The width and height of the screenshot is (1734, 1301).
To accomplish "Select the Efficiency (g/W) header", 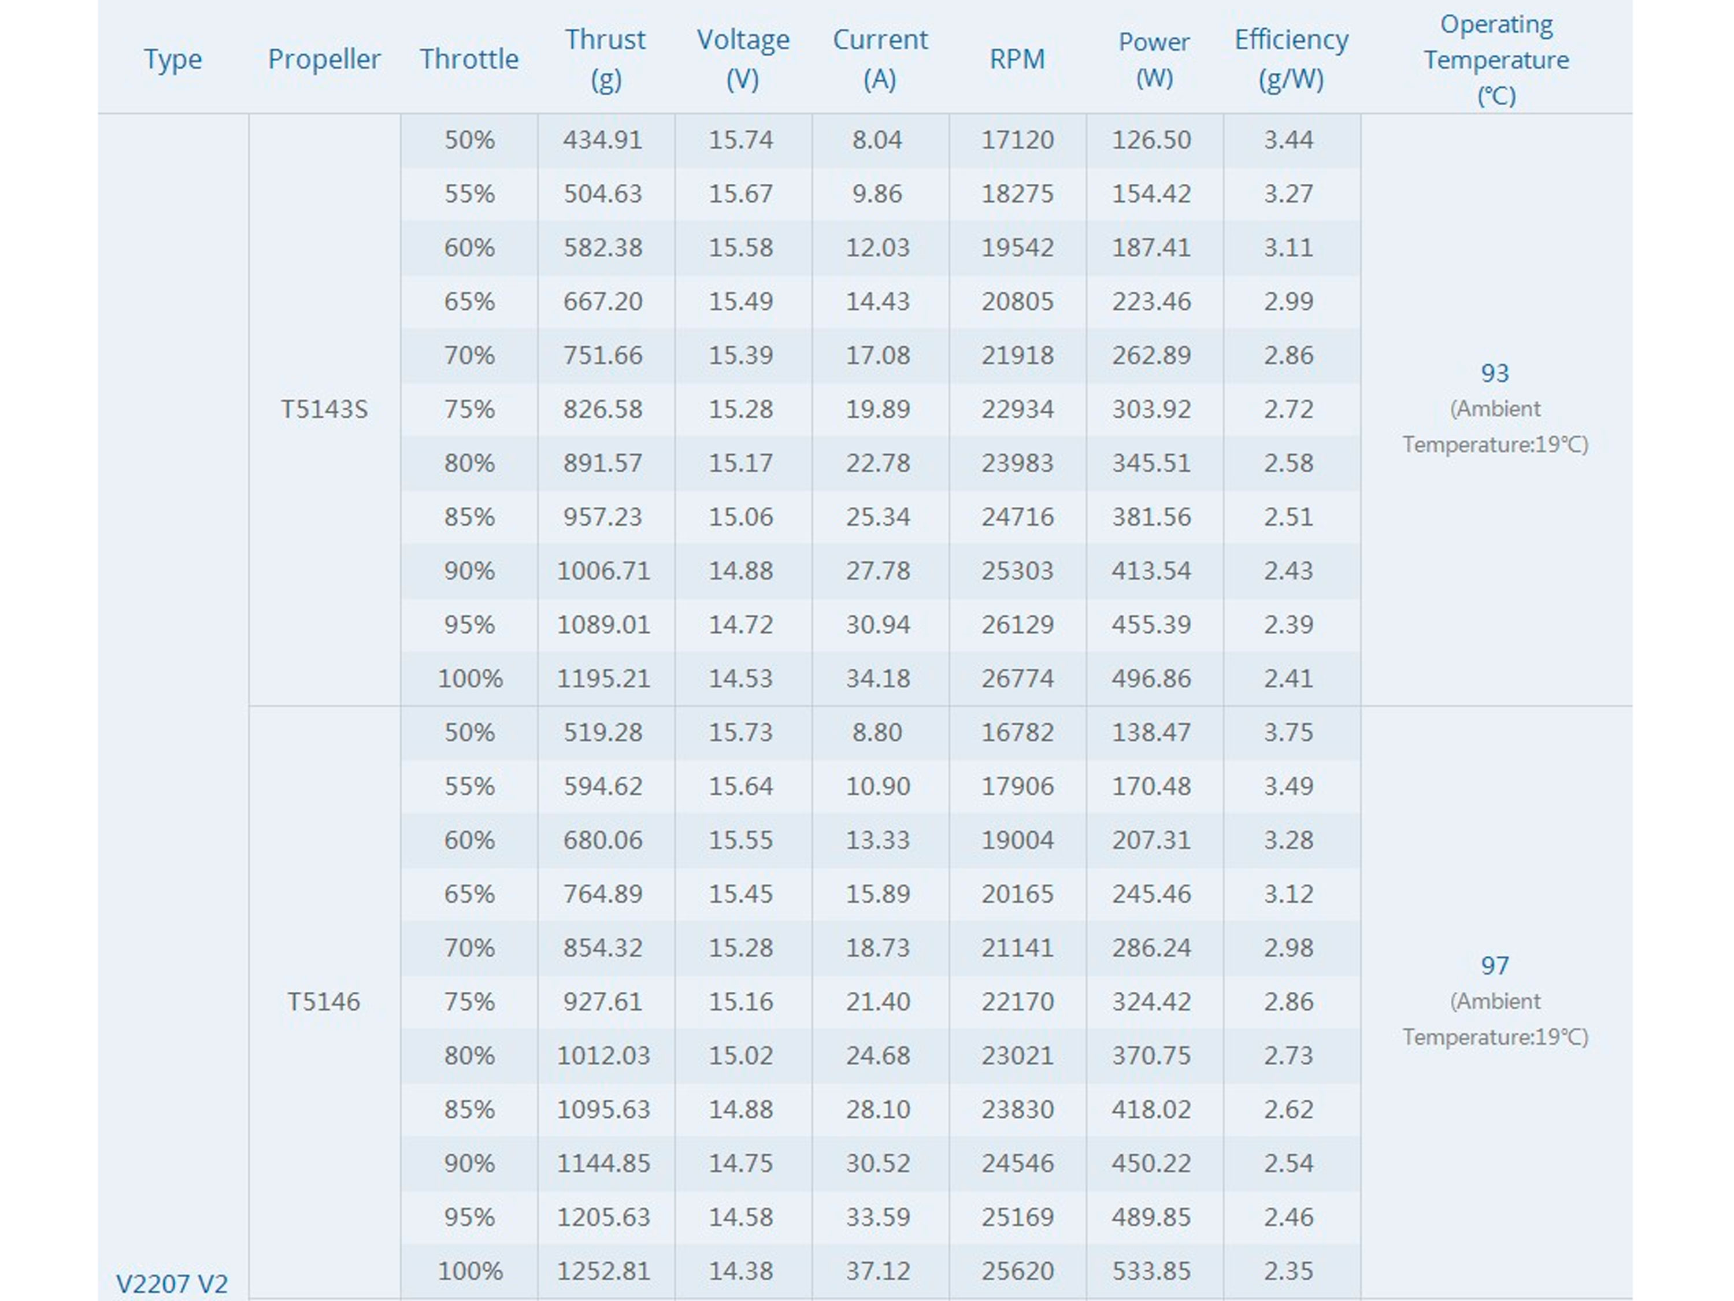I will [1291, 60].
